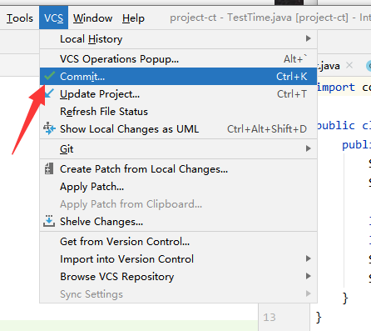Select Apply Patch... menu entry
The height and width of the screenshot is (331, 371).
(x=178, y=187)
